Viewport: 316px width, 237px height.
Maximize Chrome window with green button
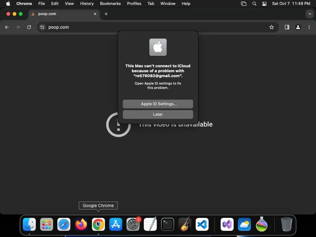21,14
